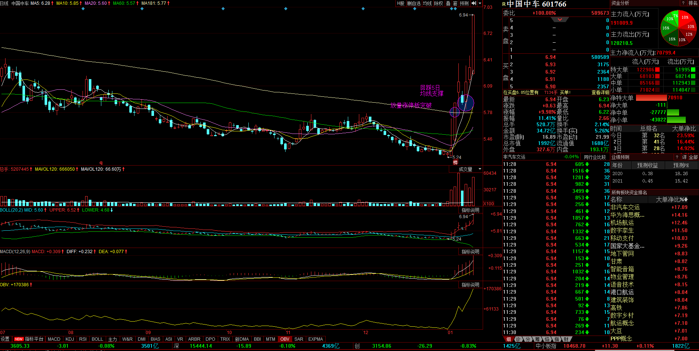Select the 分 tab below tick list

click(528, 339)
